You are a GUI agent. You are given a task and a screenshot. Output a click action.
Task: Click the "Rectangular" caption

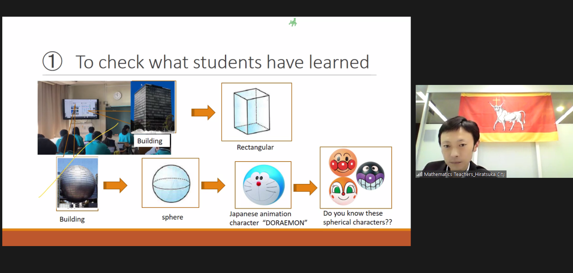pyautogui.click(x=255, y=147)
